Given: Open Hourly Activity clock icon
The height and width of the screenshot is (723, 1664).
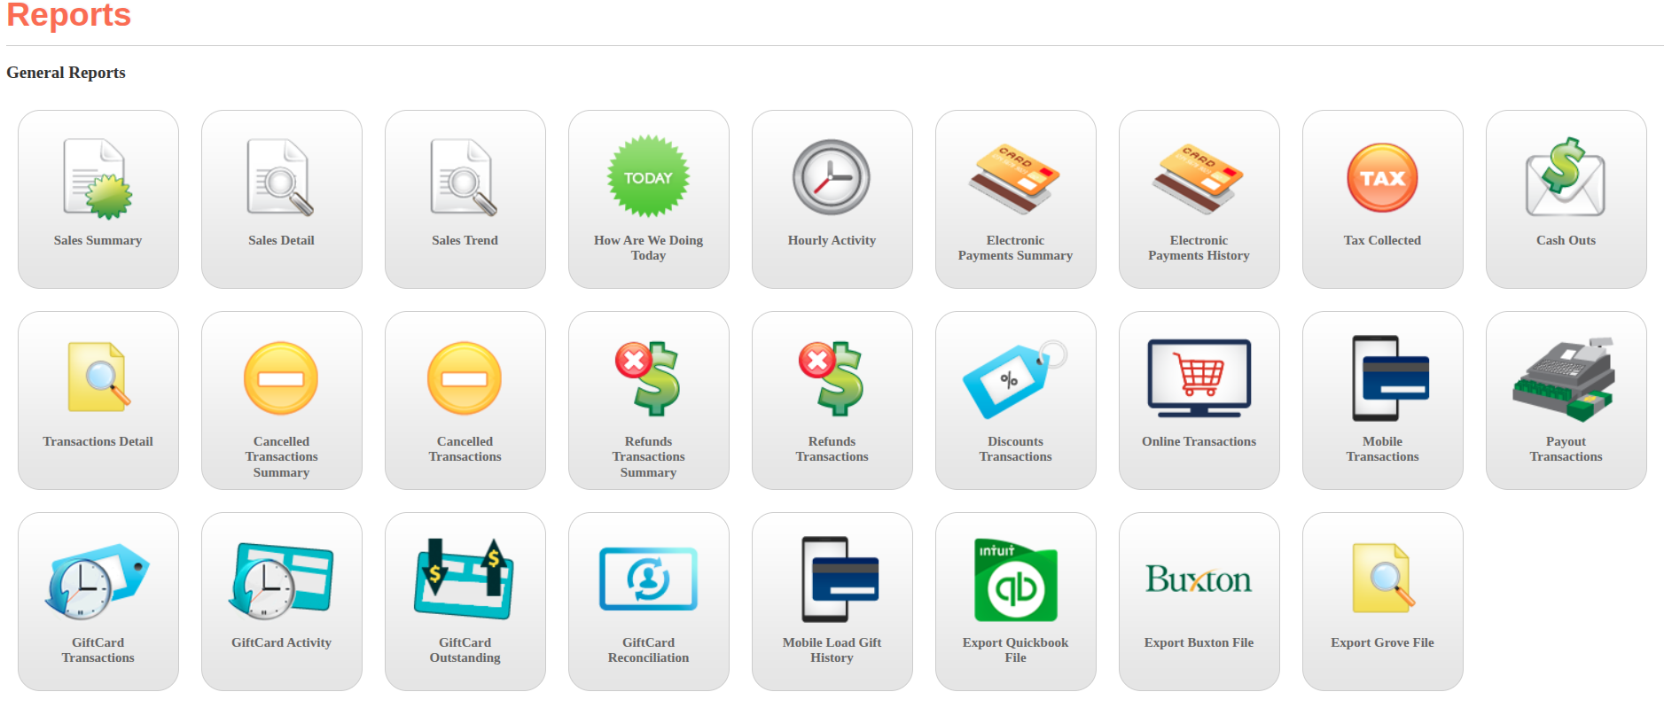Looking at the screenshot, I should click(x=831, y=177).
